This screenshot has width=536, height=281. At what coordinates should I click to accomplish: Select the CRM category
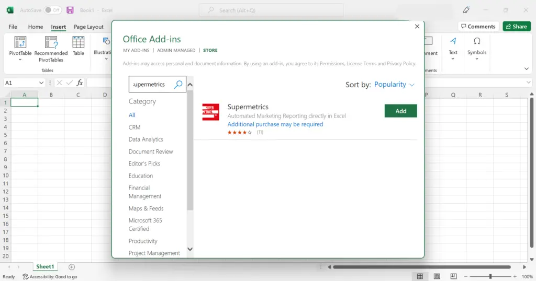click(x=135, y=127)
